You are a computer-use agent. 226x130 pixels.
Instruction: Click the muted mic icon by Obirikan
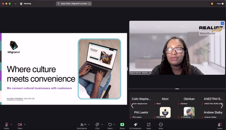[x=179, y=104]
